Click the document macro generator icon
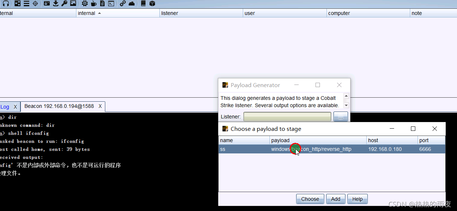 point(102,4)
